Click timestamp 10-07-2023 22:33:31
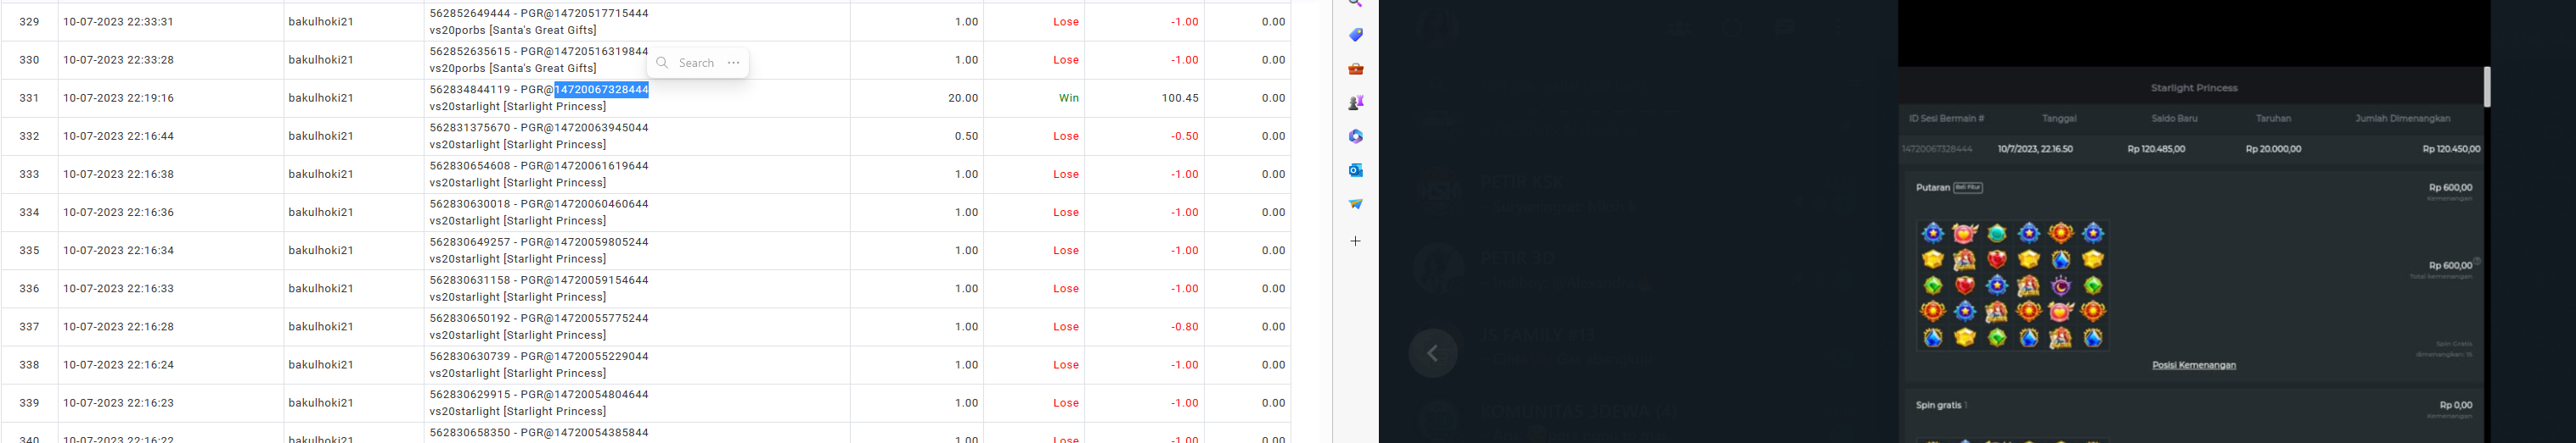 coord(118,22)
